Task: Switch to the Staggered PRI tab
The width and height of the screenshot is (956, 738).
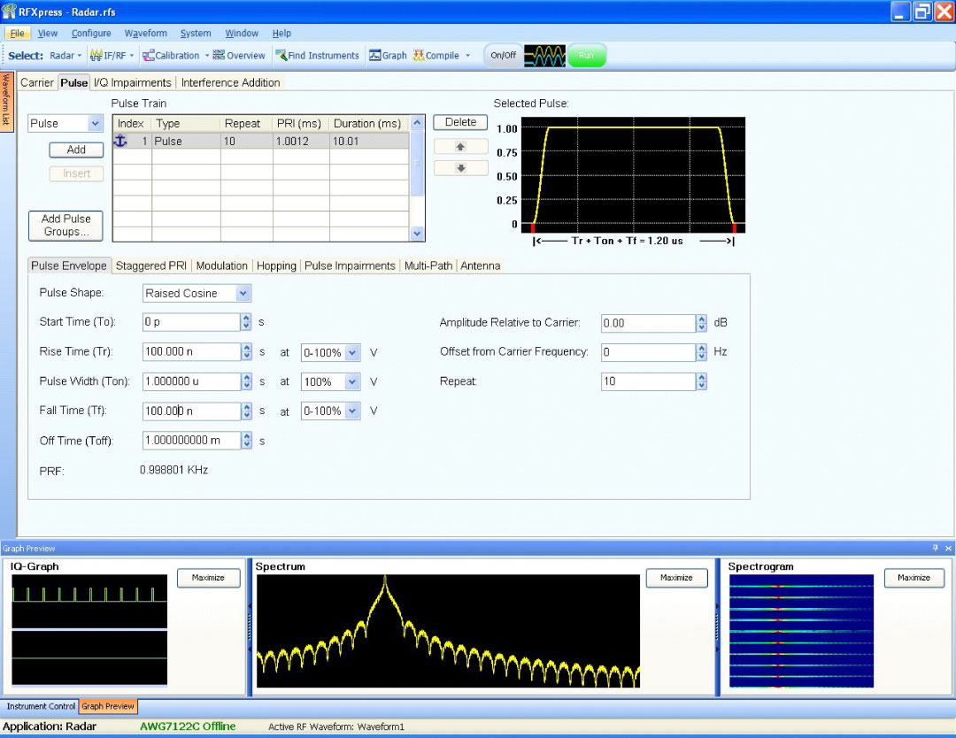Action: tap(150, 265)
